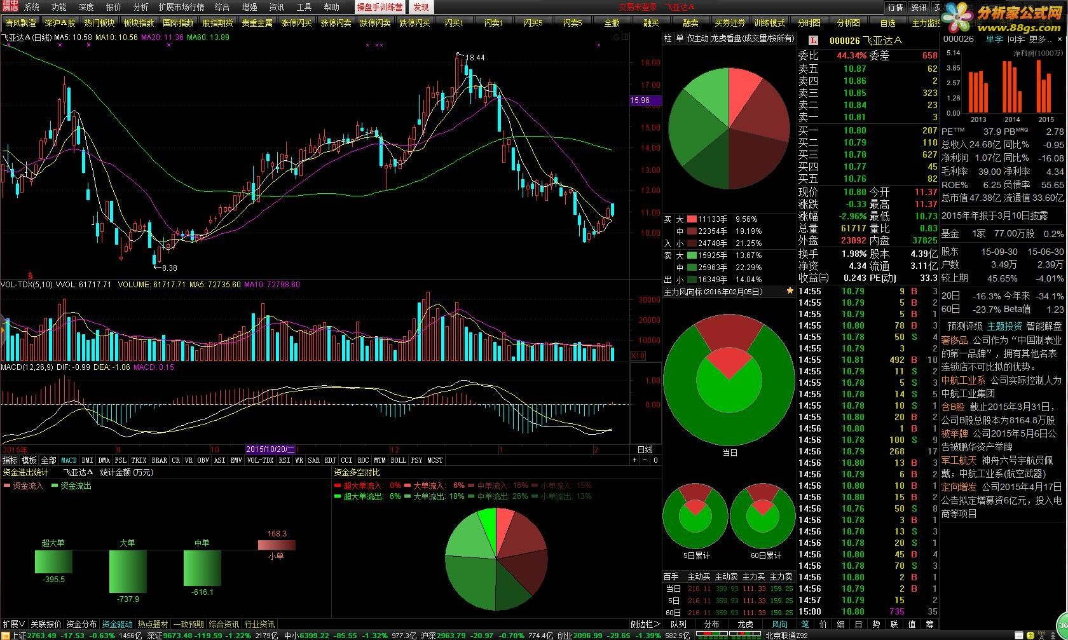Open the 功能 menu

tap(58, 7)
